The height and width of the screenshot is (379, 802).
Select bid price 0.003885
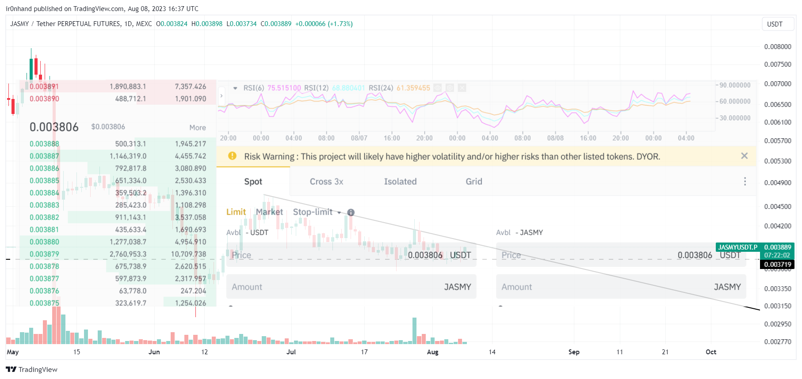[x=44, y=181]
